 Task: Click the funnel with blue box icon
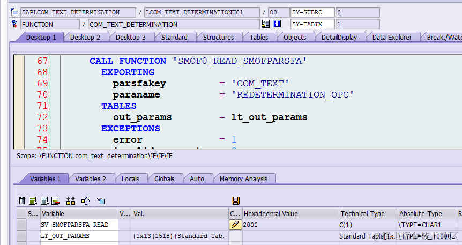100,201
